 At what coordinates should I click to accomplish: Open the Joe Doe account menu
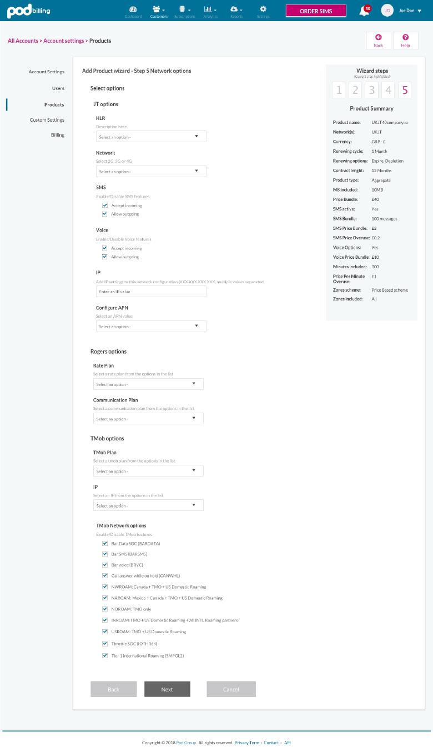point(407,10)
